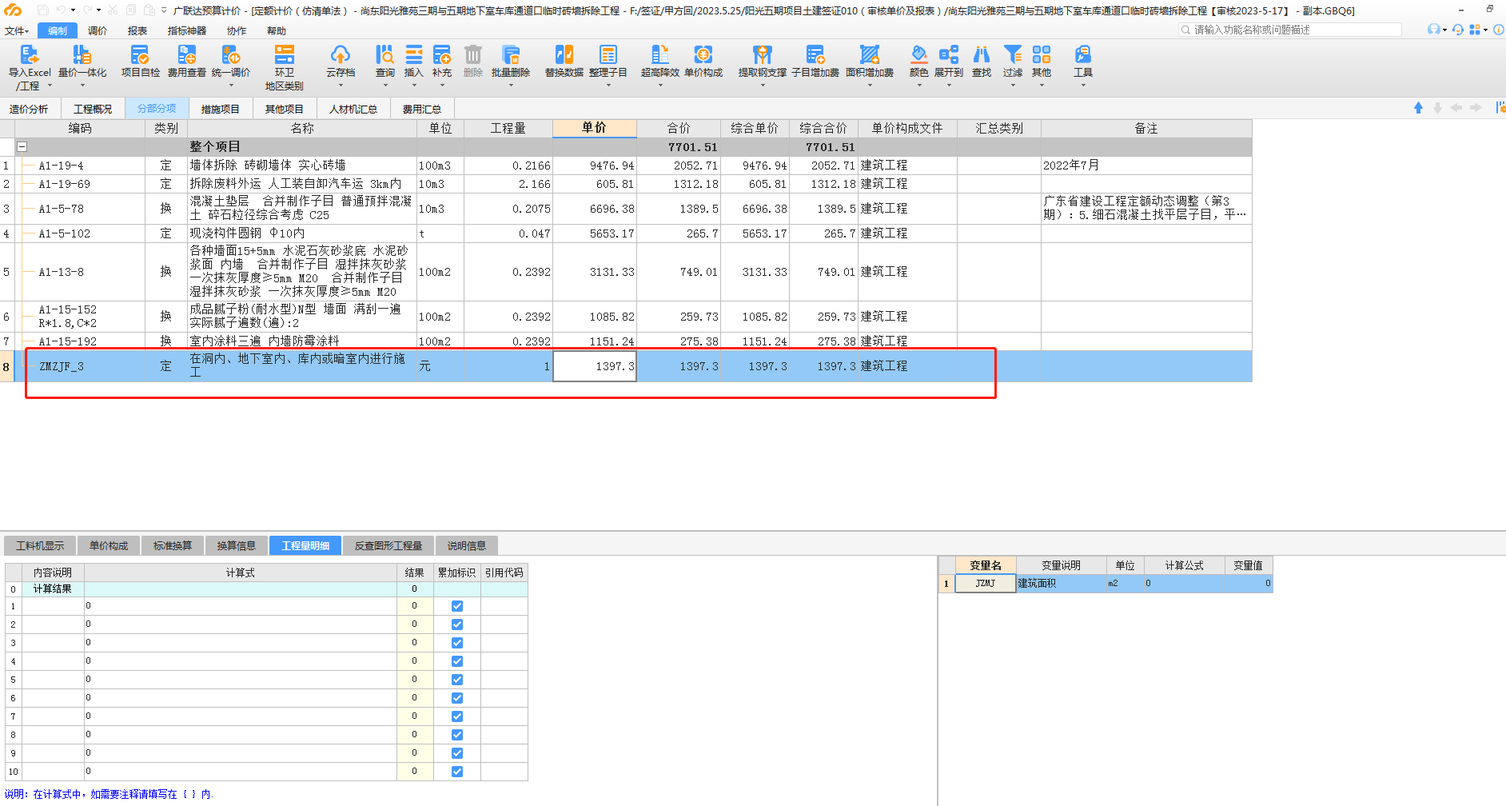Switch to 人材机汇总 tab
The height and width of the screenshot is (806, 1506).
click(353, 109)
